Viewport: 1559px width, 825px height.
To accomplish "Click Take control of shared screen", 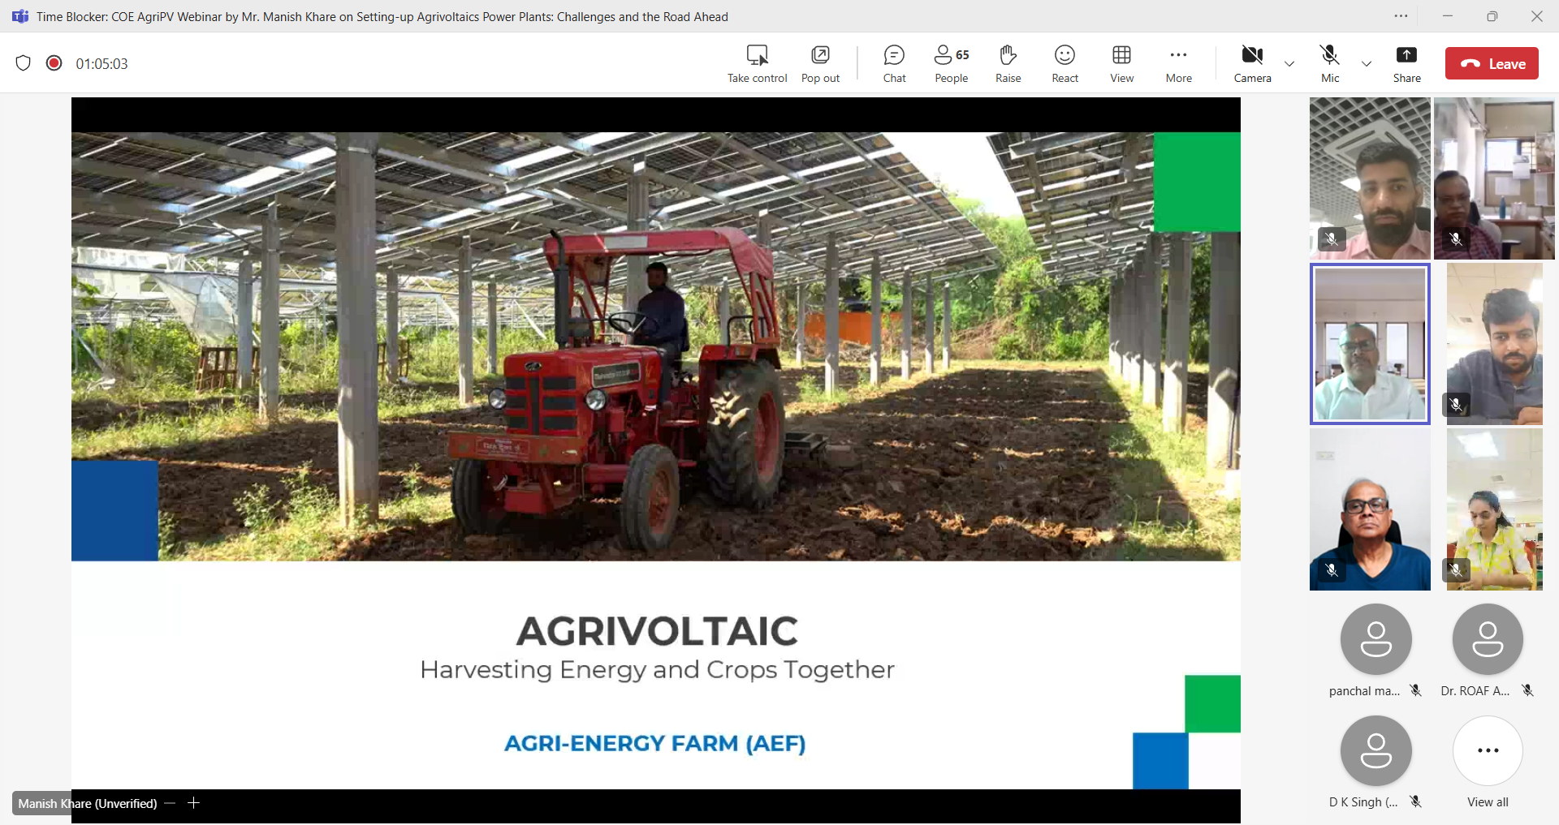I will coord(757,63).
